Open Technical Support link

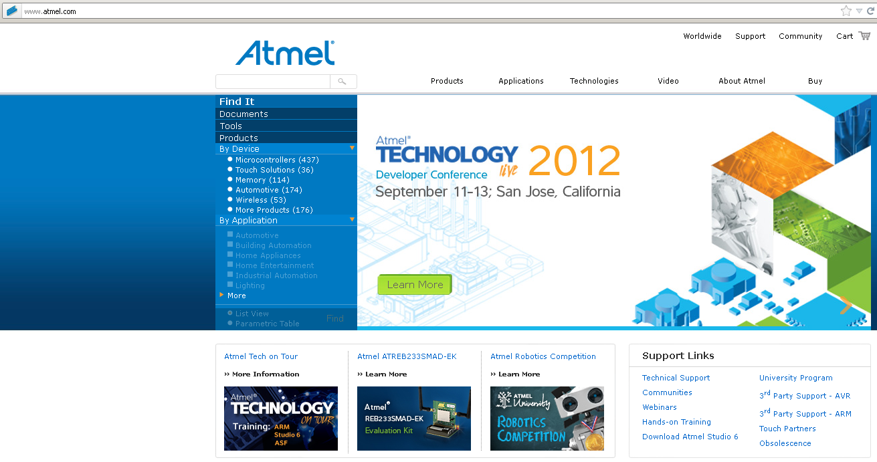pyautogui.click(x=676, y=378)
